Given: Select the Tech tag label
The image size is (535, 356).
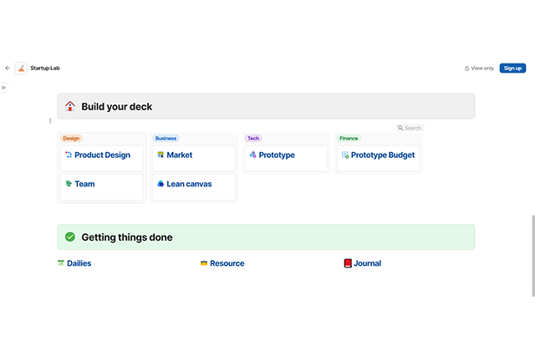Looking at the screenshot, I should click(x=253, y=139).
